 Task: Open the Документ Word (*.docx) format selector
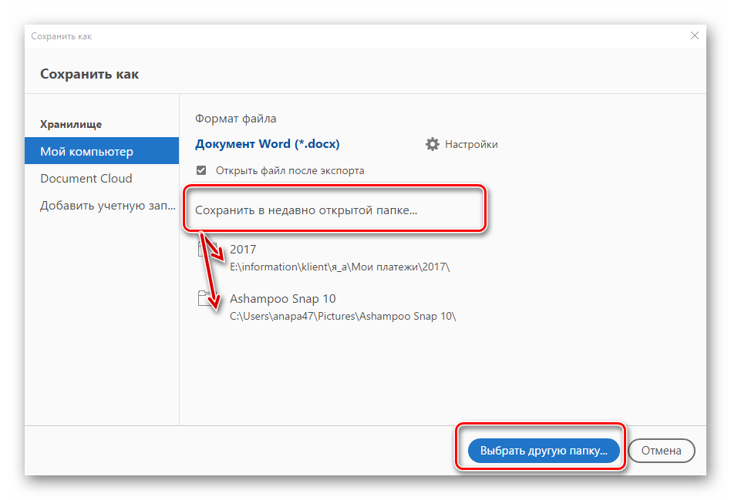(x=267, y=144)
